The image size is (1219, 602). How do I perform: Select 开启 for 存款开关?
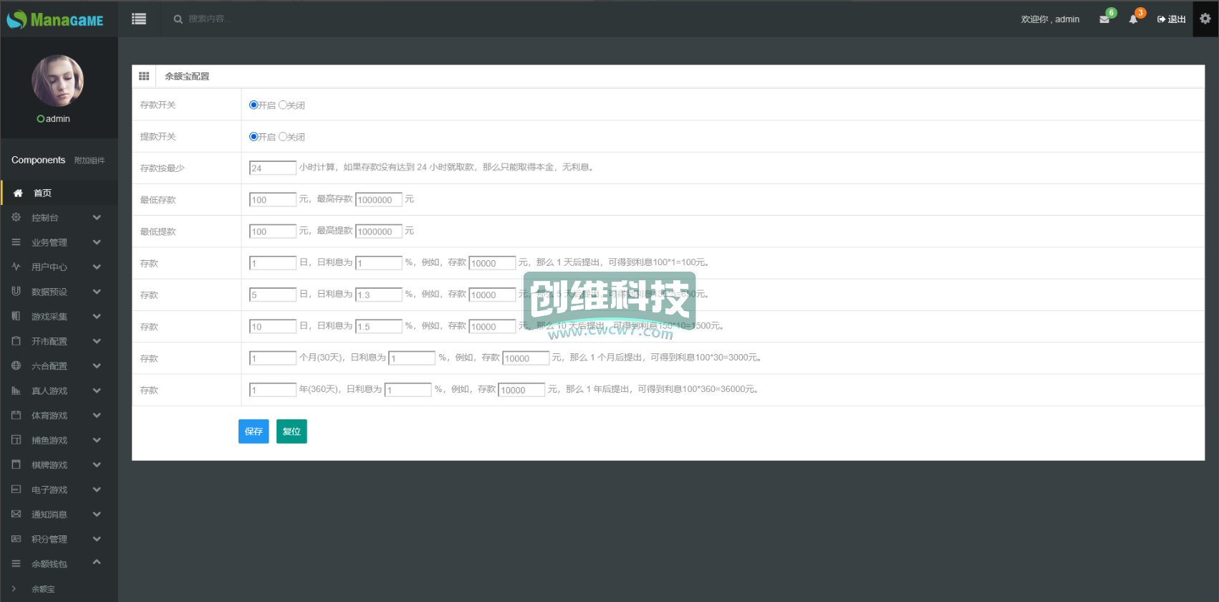click(x=254, y=105)
